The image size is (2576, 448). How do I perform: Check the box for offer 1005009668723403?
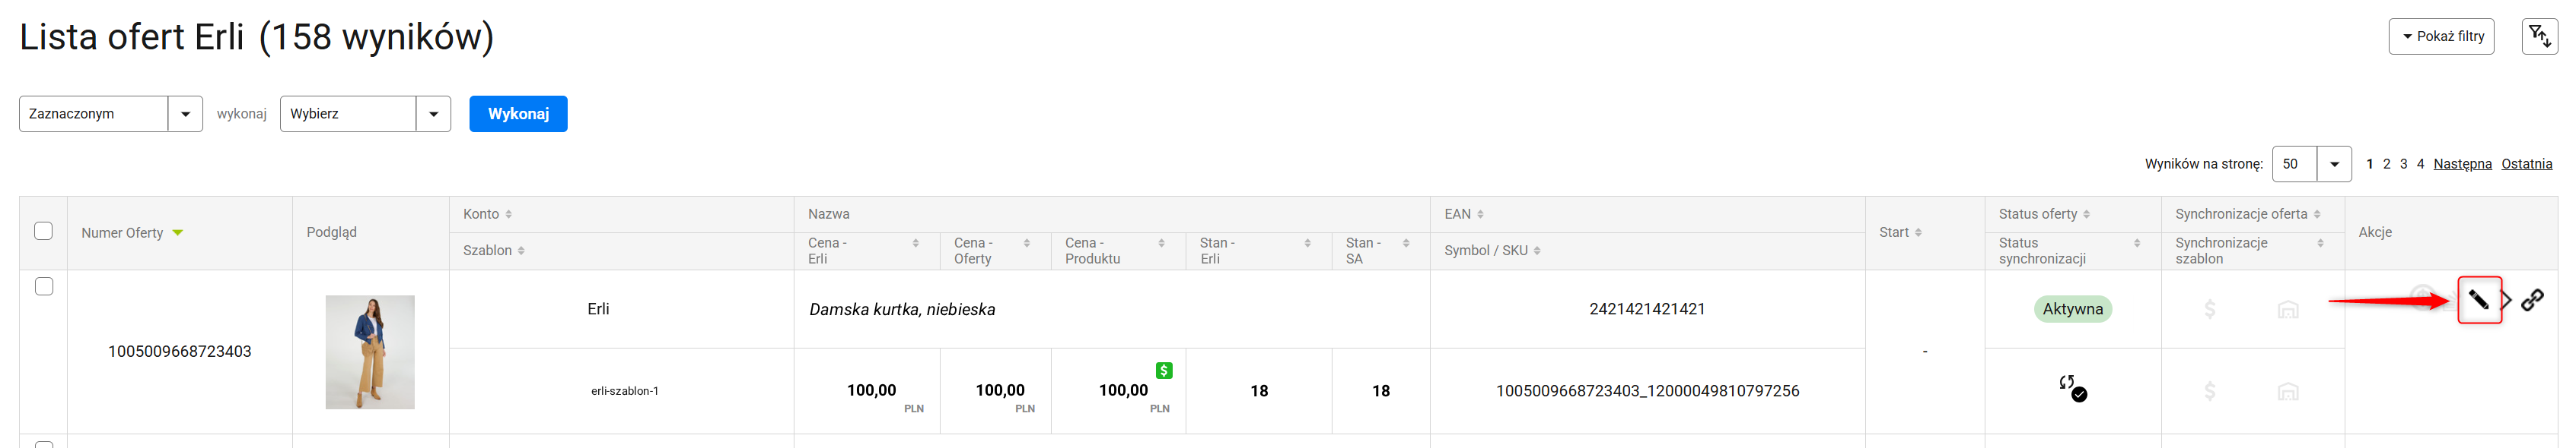tap(44, 286)
